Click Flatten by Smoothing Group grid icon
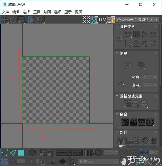 137,140
